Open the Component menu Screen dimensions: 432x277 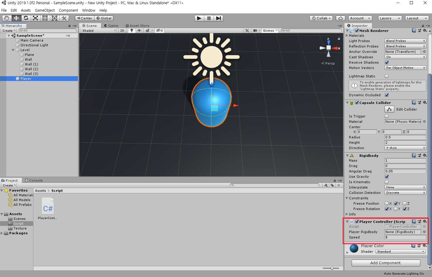68,10
